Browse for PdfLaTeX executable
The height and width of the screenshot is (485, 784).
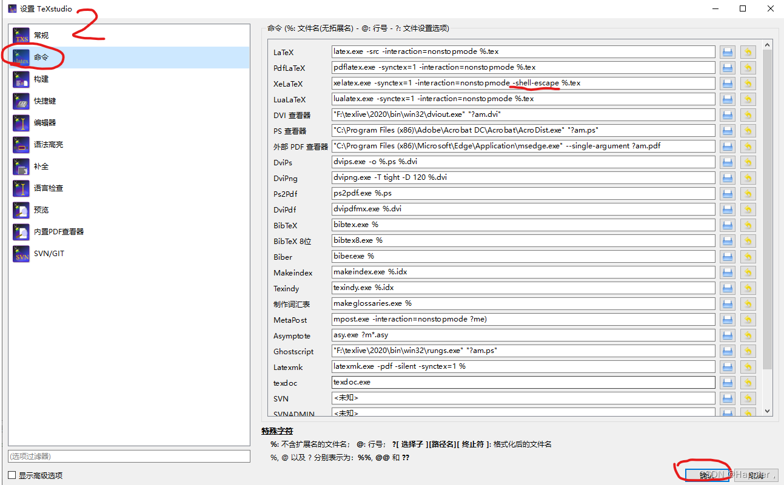tap(728, 68)
